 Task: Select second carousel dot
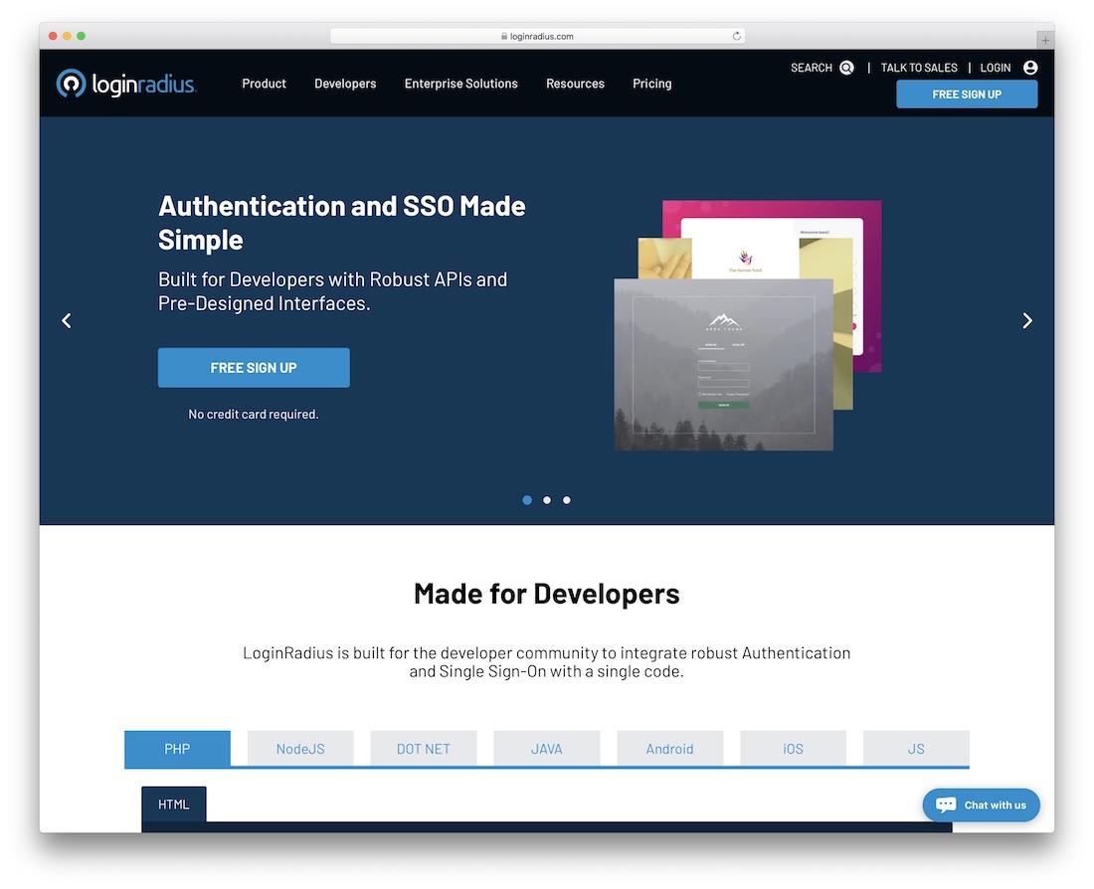(547, 499)
